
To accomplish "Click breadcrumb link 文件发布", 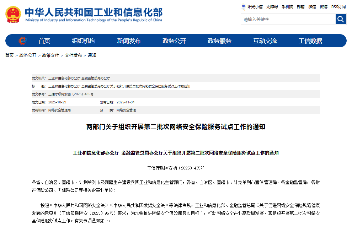I will coord(74,55).
